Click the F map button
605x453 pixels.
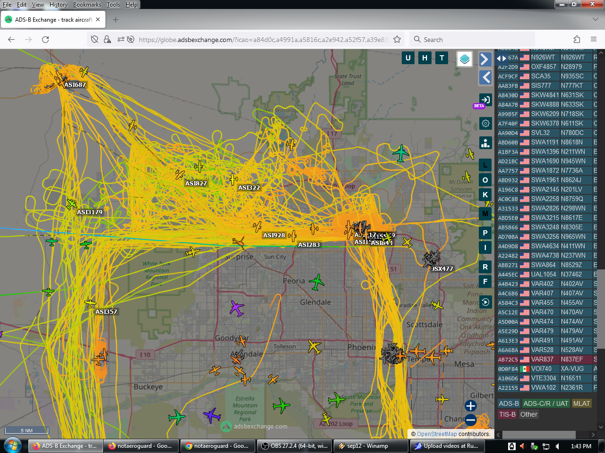point(485,282)
